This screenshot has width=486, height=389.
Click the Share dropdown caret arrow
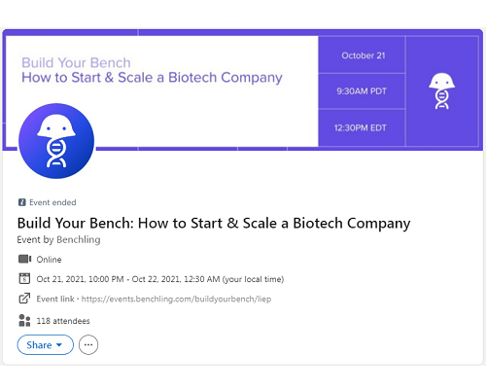59,345
